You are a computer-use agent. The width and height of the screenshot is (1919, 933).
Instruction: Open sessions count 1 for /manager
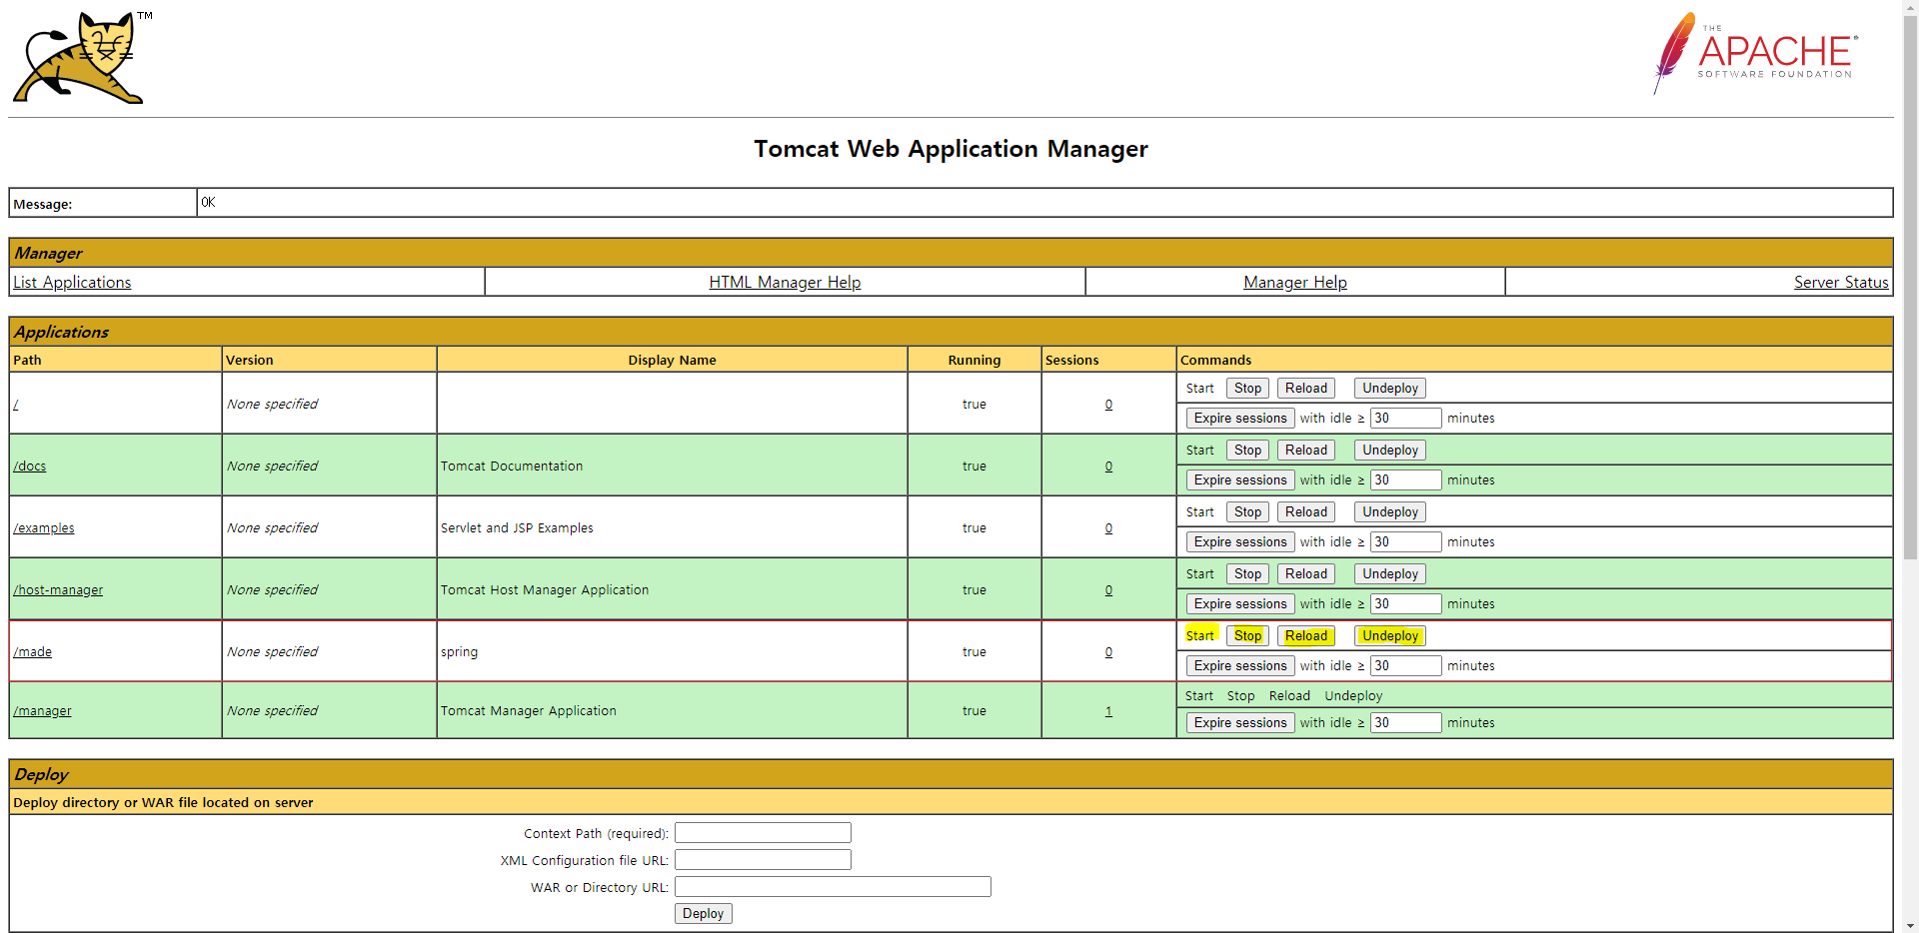click(1108, 711)
